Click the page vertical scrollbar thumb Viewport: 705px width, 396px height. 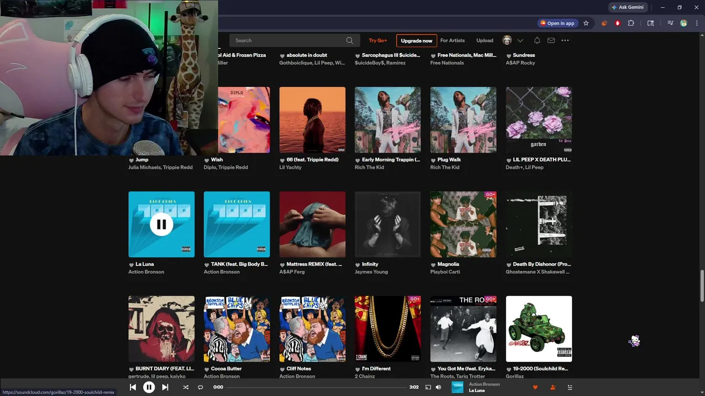702,286
